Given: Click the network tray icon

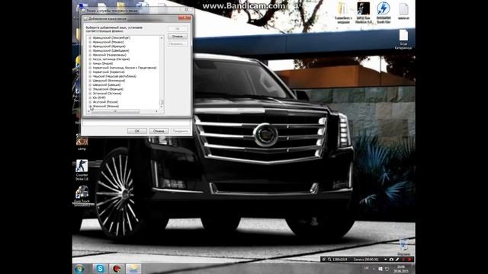Looking at the screenshot, I should (387, 269).
